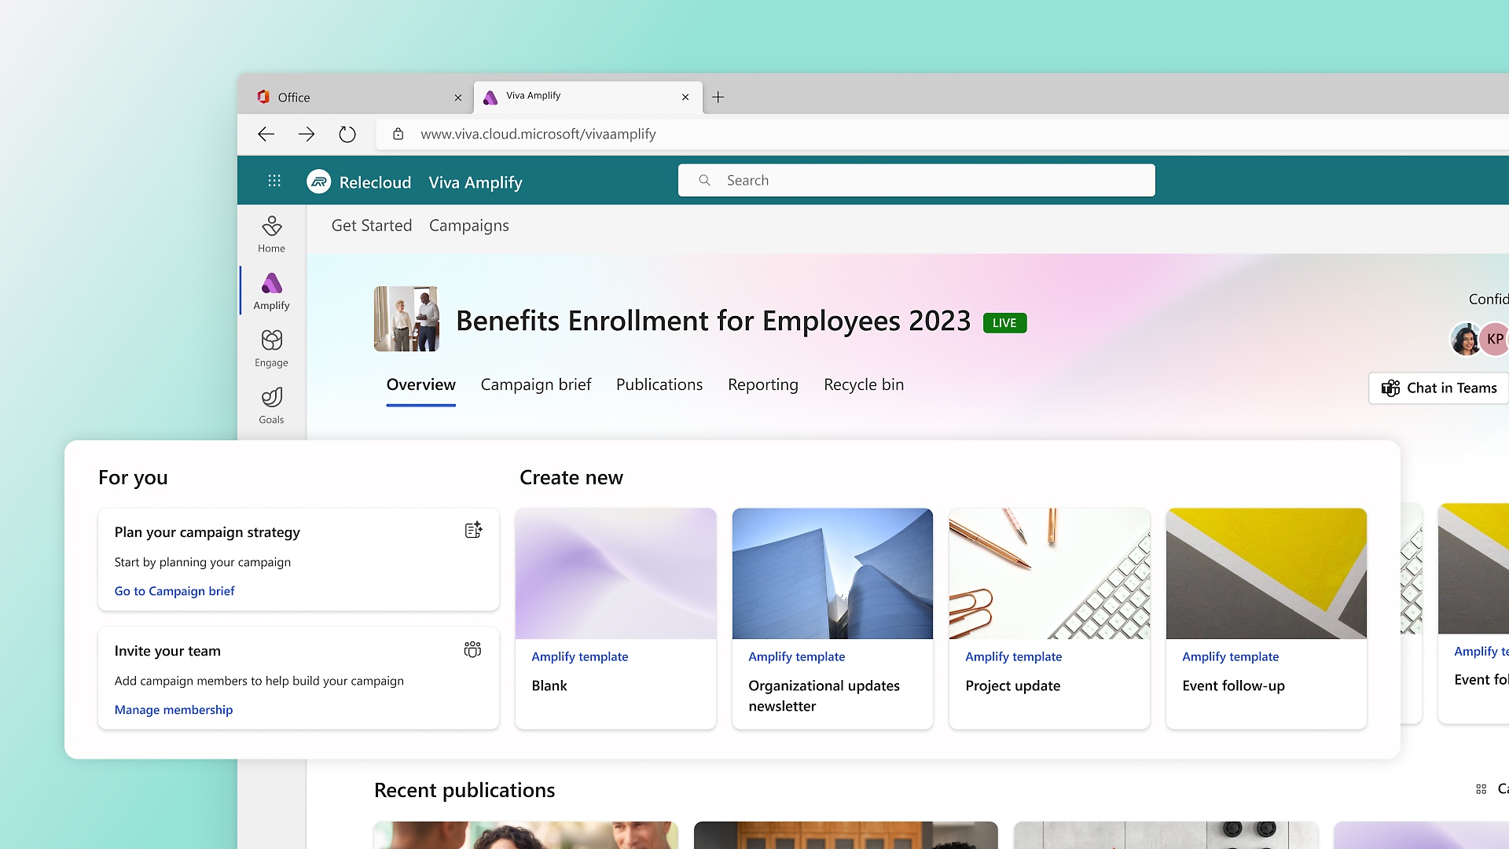
Task: Switch to the Reporting tab
Action: (763, 384)
